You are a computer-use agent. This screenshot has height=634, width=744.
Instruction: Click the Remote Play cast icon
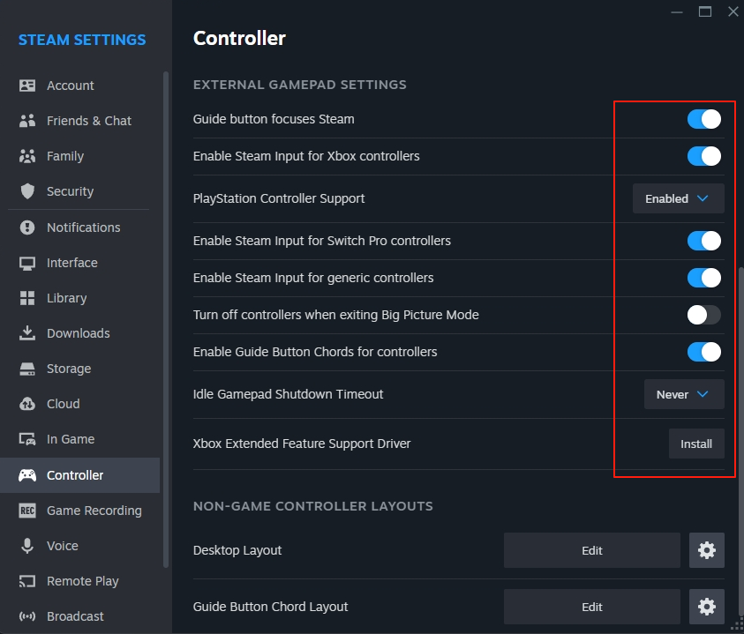(27, 581)
